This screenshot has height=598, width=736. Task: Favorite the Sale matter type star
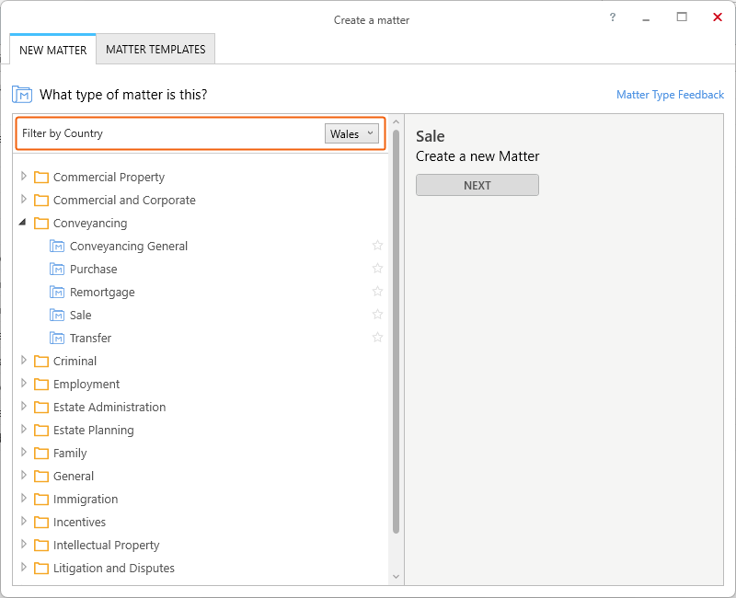377,315
